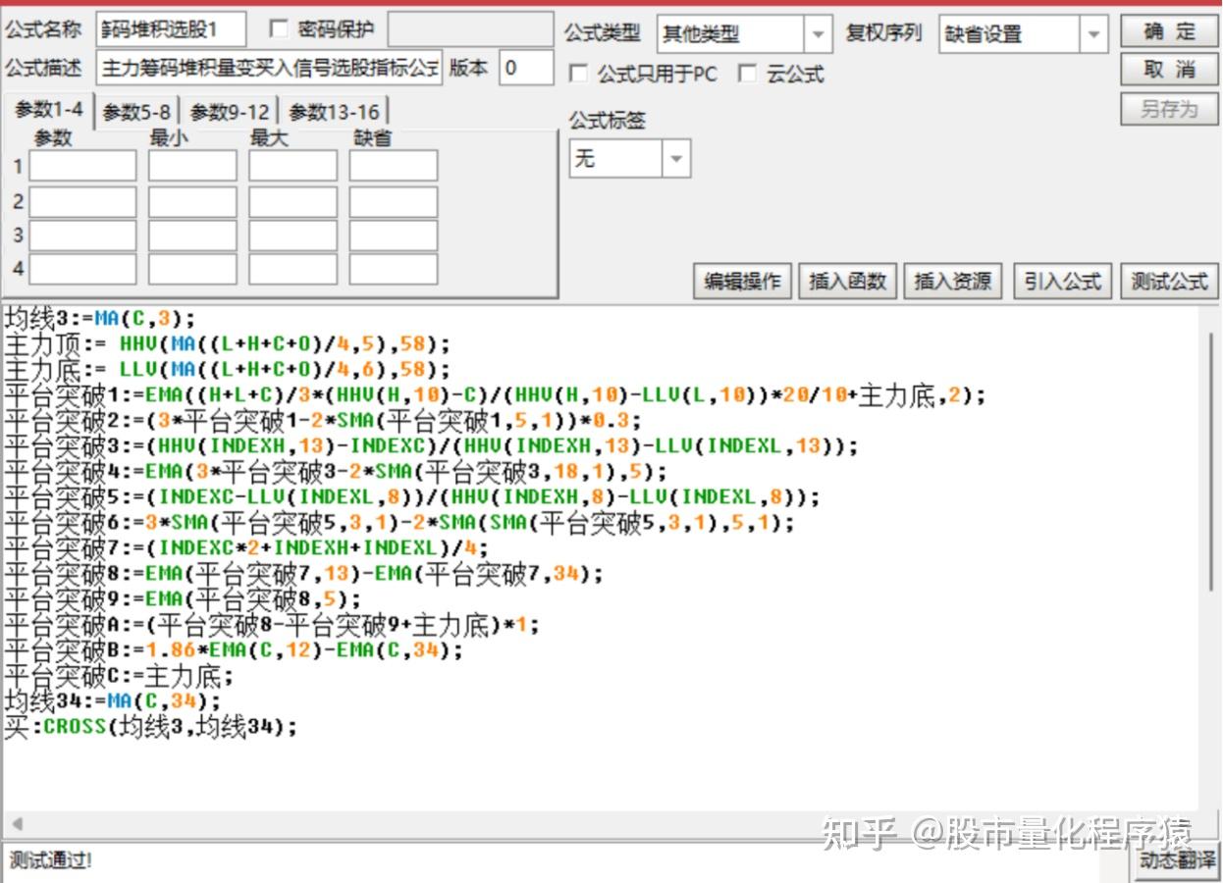The height and width of the screenshot is (883, 1223).
Task: Click the 买:CROSS(均线3,均线34); line
Action: click(x=150, y=726)
